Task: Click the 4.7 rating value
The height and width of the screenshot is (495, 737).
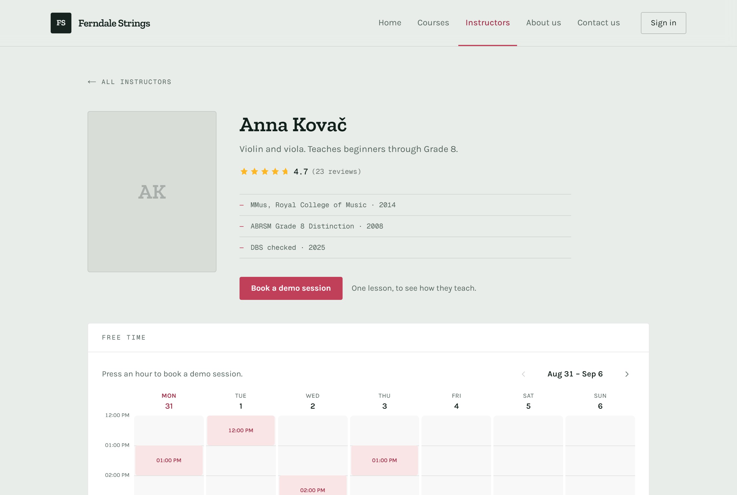Action: pyautogui.click(x=301, y=172)
